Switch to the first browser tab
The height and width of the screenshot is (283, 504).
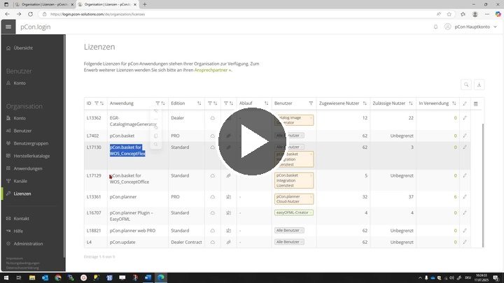(x=43, y=4)
